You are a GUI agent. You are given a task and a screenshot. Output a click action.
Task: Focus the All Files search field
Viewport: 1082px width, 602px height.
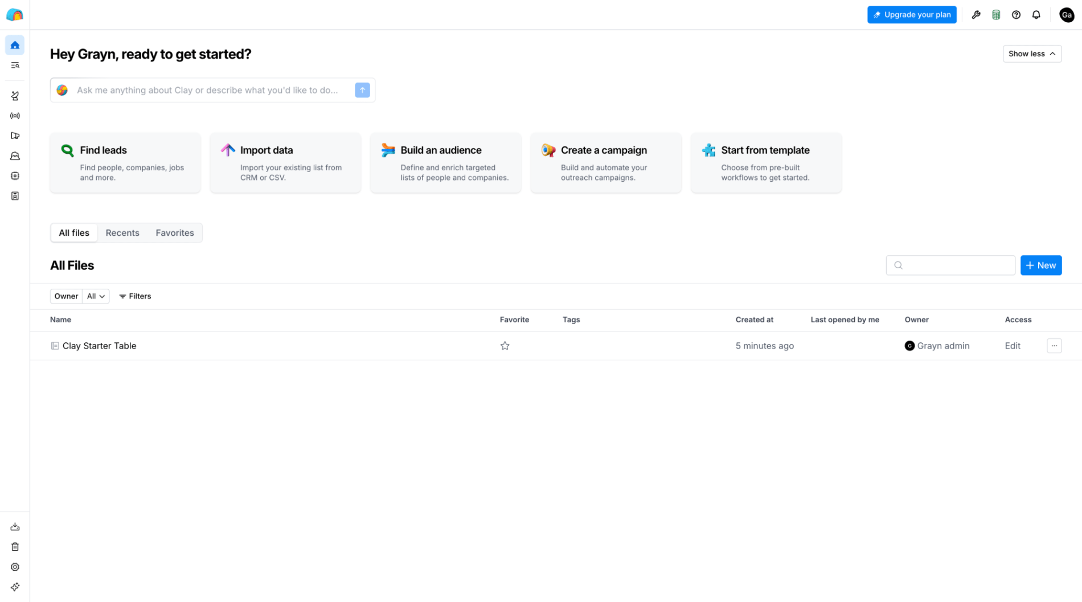[x=950, y=265]
